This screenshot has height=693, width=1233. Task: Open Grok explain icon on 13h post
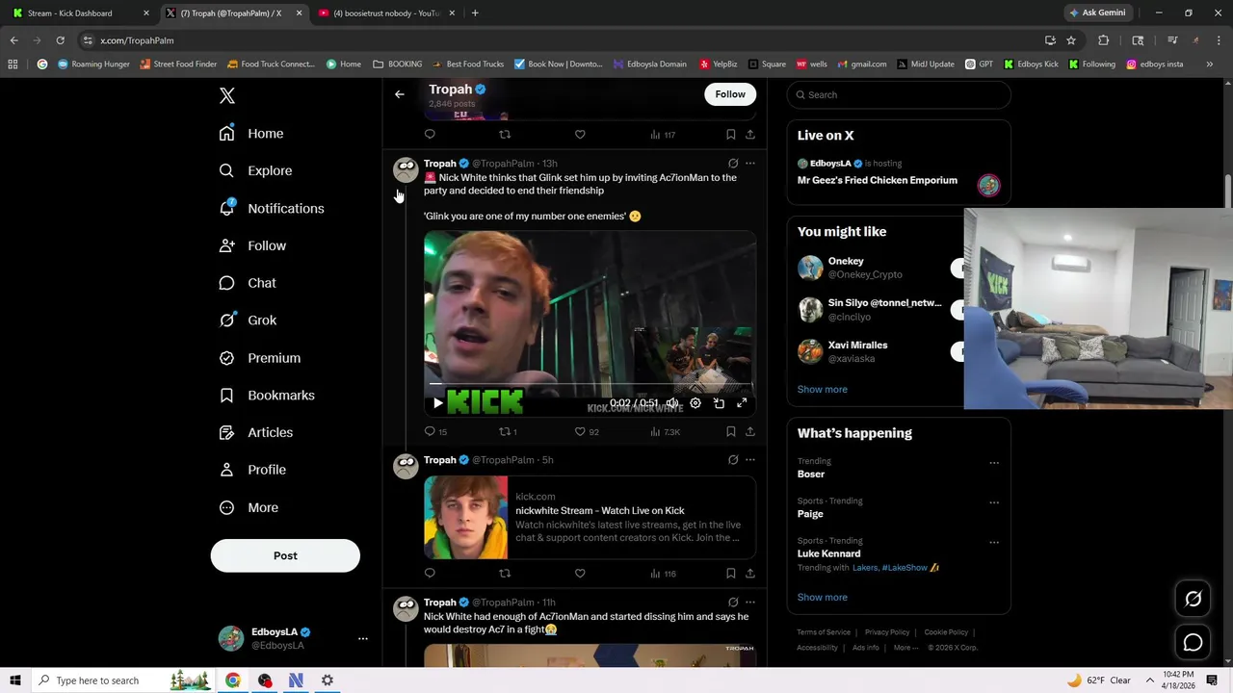pos(733,164)
